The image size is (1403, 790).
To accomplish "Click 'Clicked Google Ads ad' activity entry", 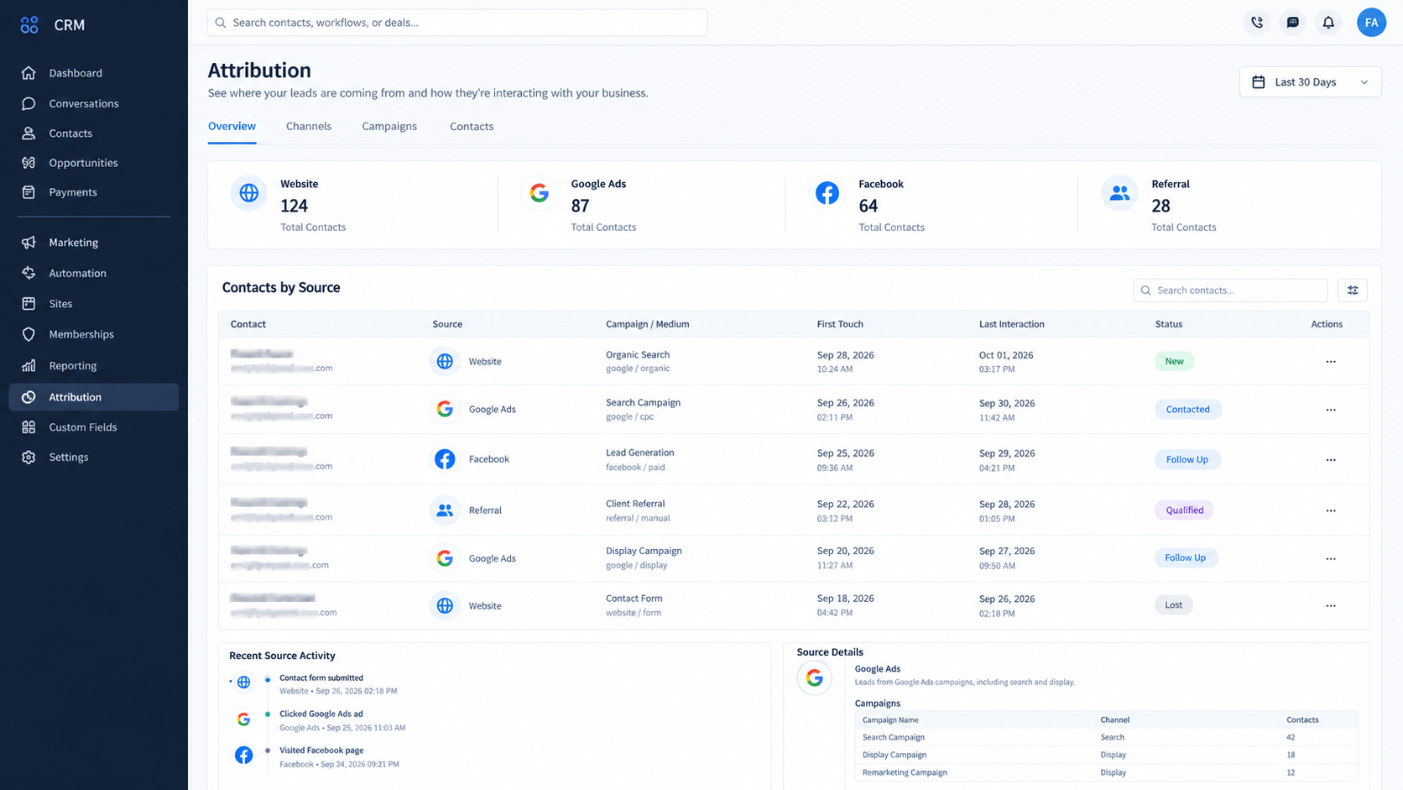I will pyautogui.click(x=321, y=714).
